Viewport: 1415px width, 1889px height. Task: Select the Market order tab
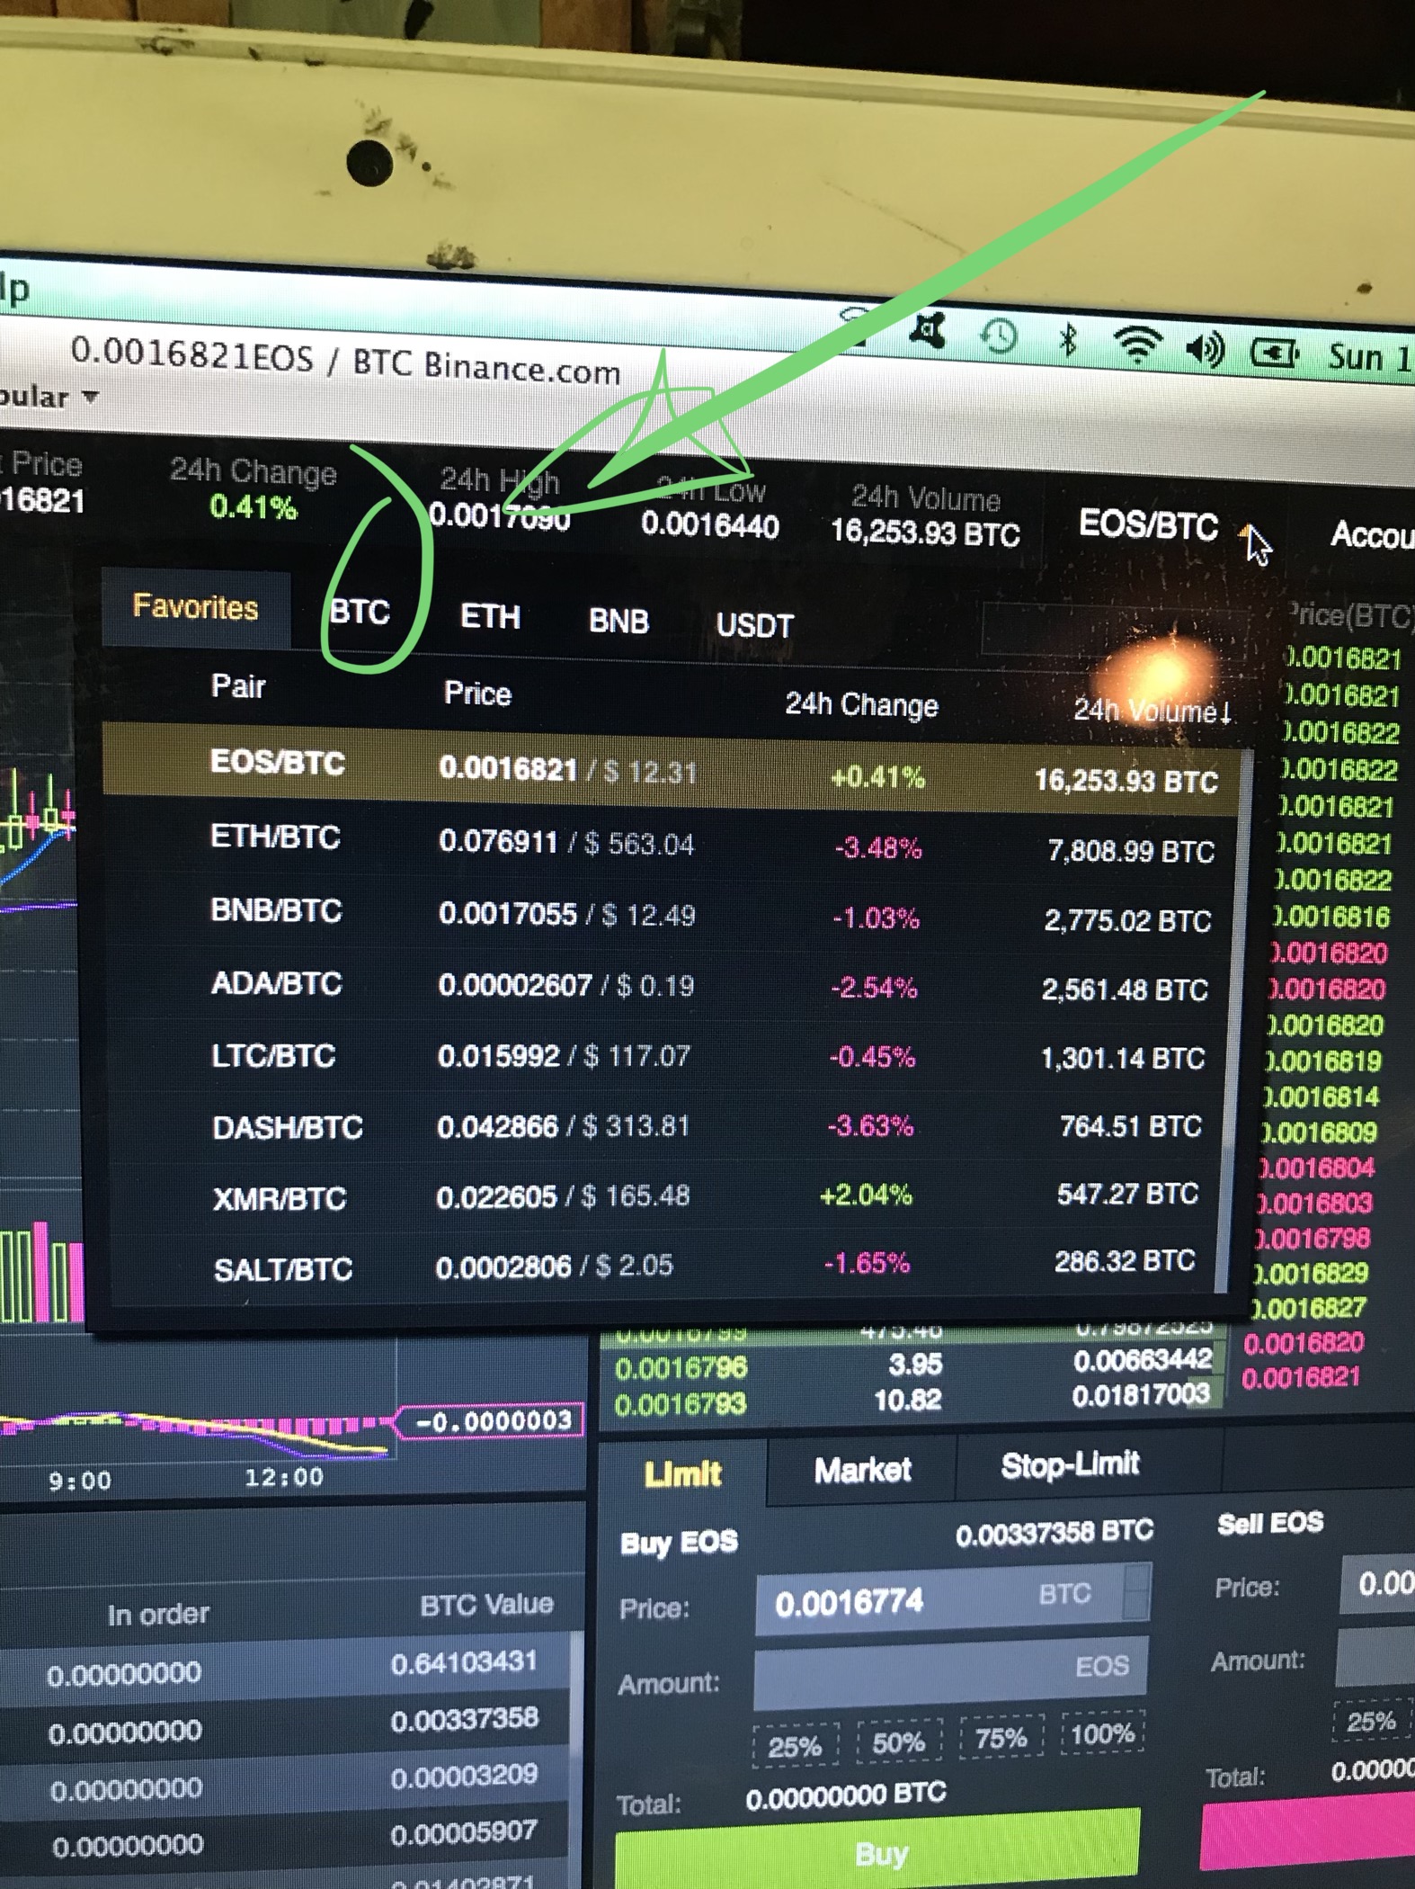click(x=862, y=1470)
